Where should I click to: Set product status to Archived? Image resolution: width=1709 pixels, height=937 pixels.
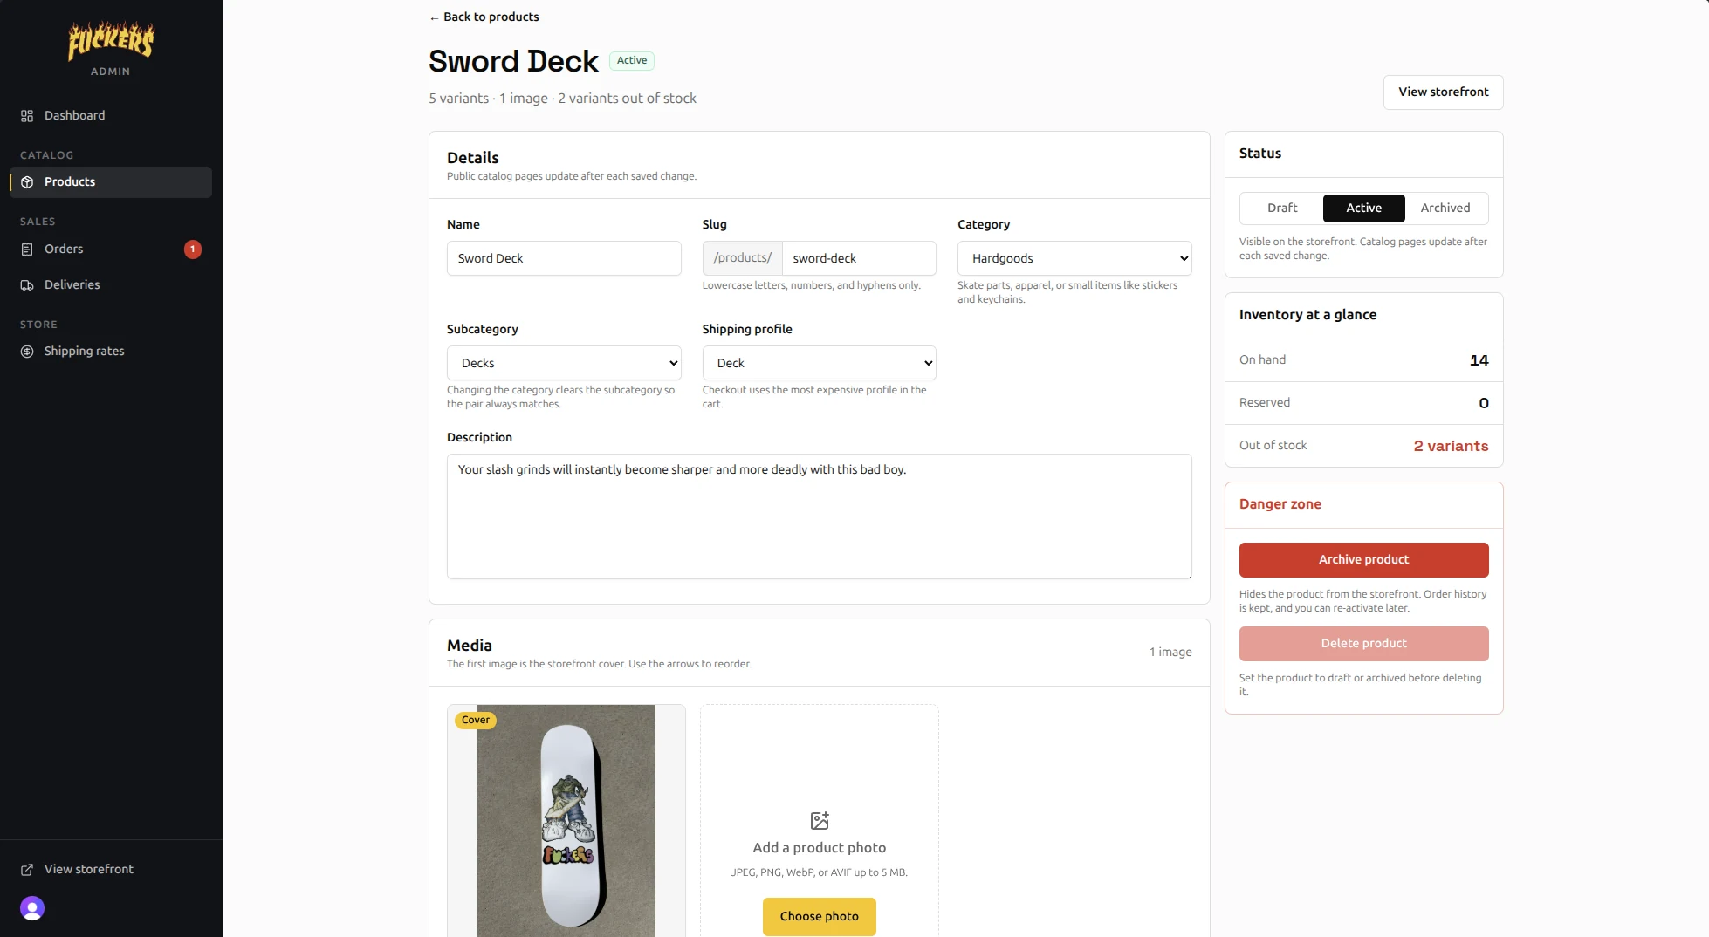pos(1445,209)
